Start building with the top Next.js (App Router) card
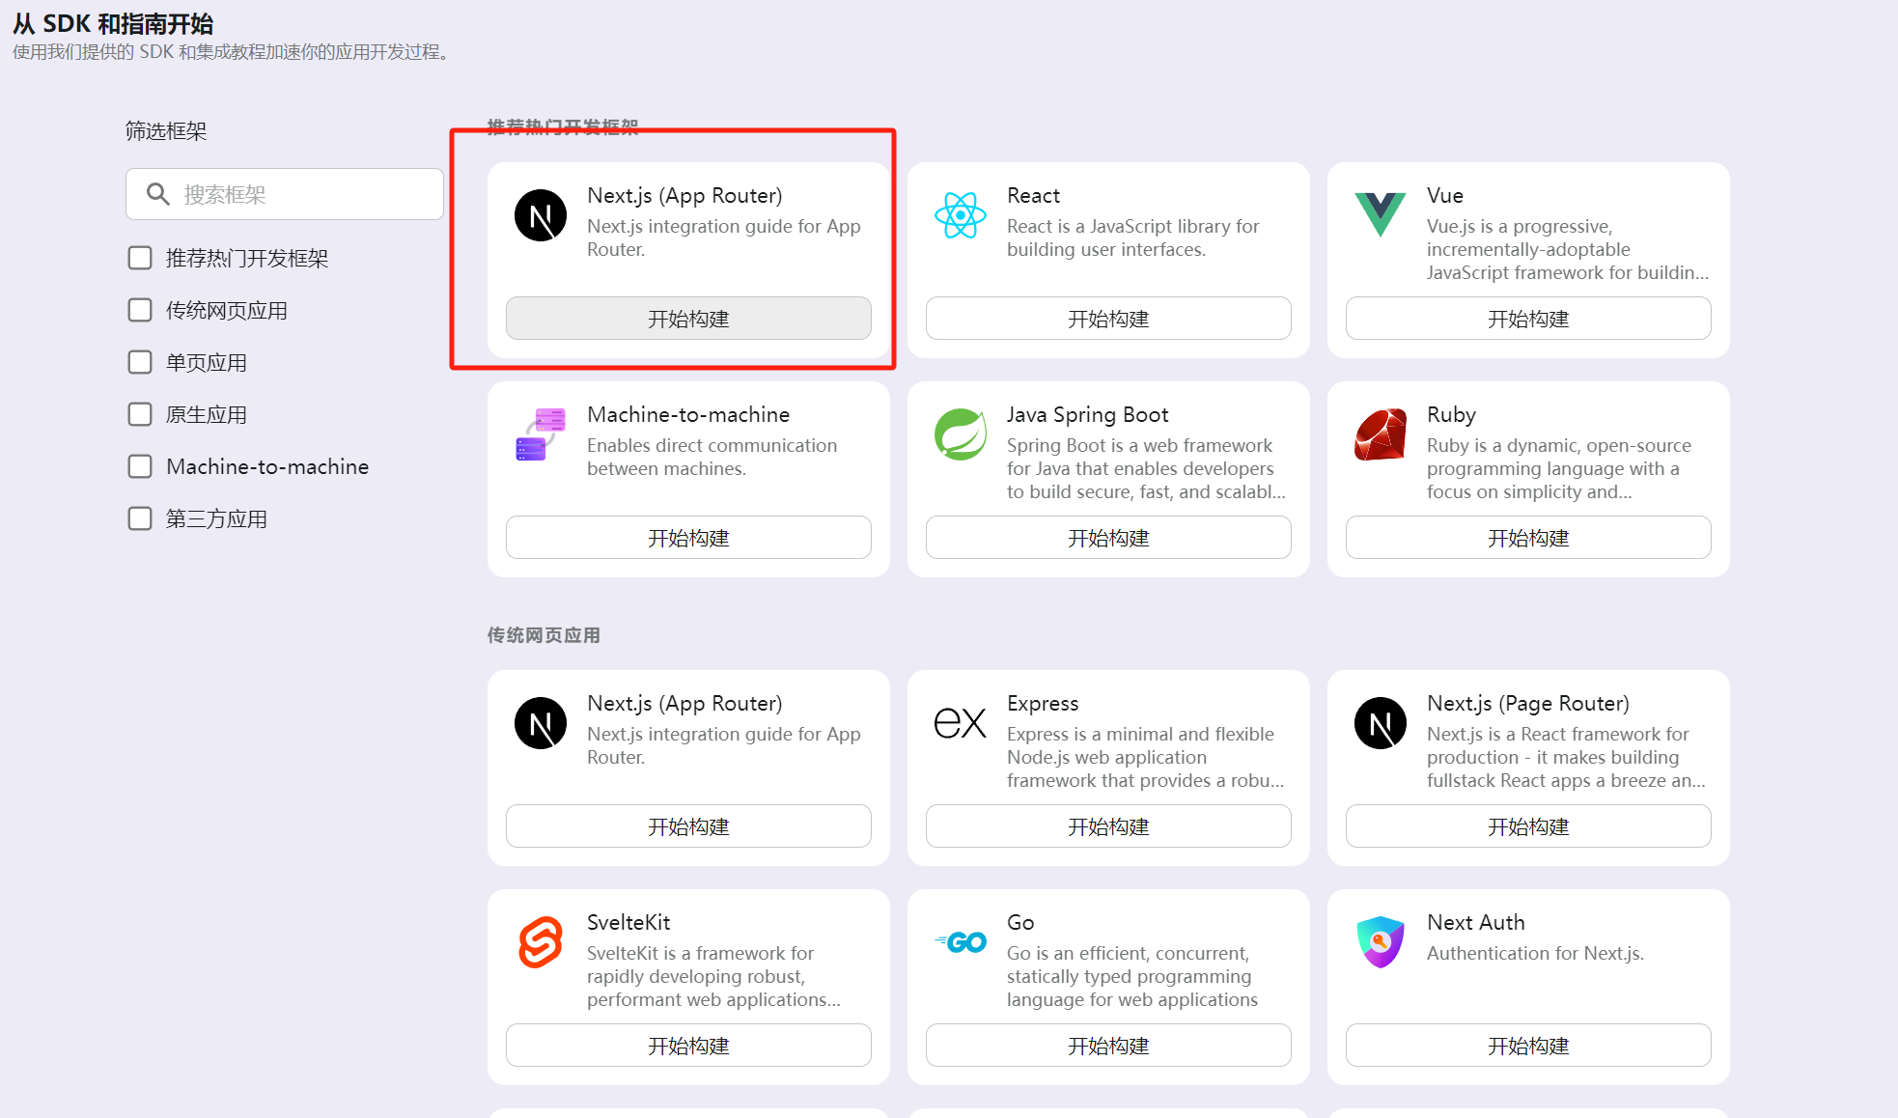The image size is (1898, 1118). click(x=688, y=319)
